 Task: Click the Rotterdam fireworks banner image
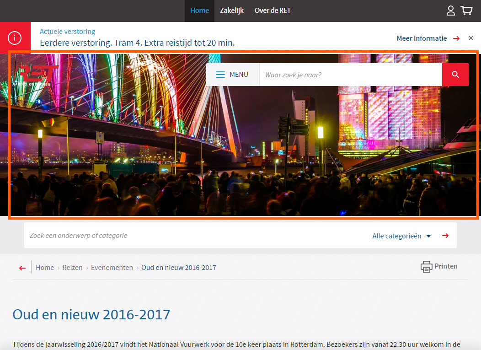tap(240, 135)
